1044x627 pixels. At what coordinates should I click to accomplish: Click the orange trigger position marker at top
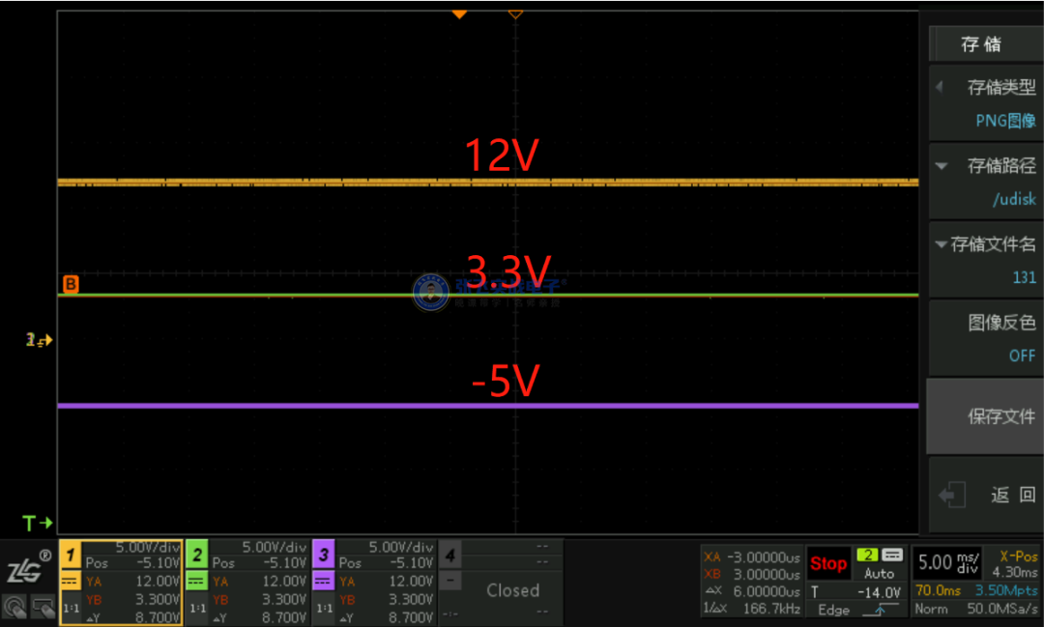[x=460, y=14]
